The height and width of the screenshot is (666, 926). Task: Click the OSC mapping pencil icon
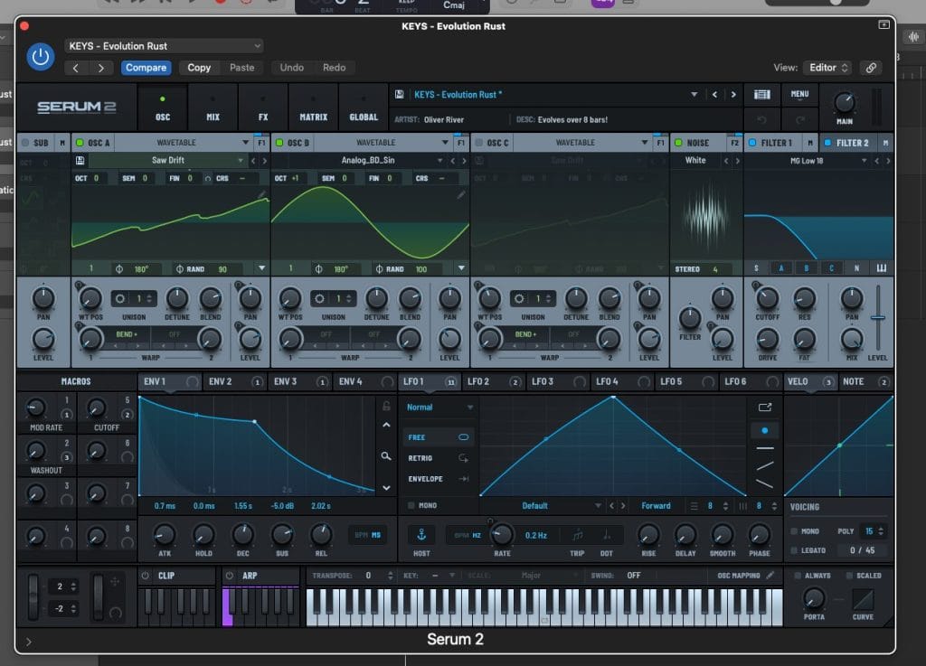tap(770, 575)
